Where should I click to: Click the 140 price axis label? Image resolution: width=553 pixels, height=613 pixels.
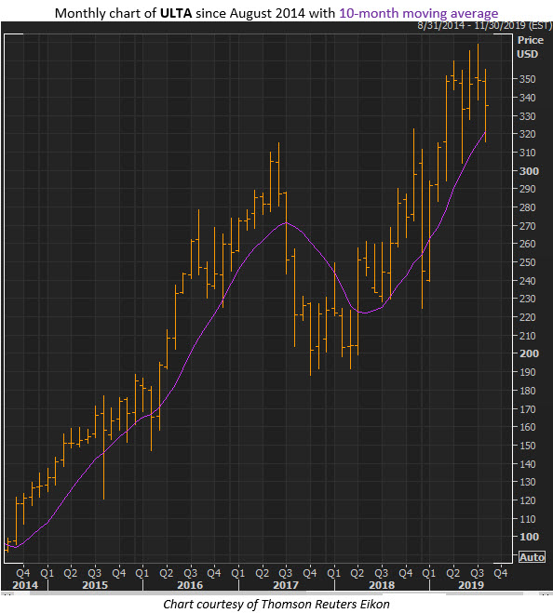527,464
